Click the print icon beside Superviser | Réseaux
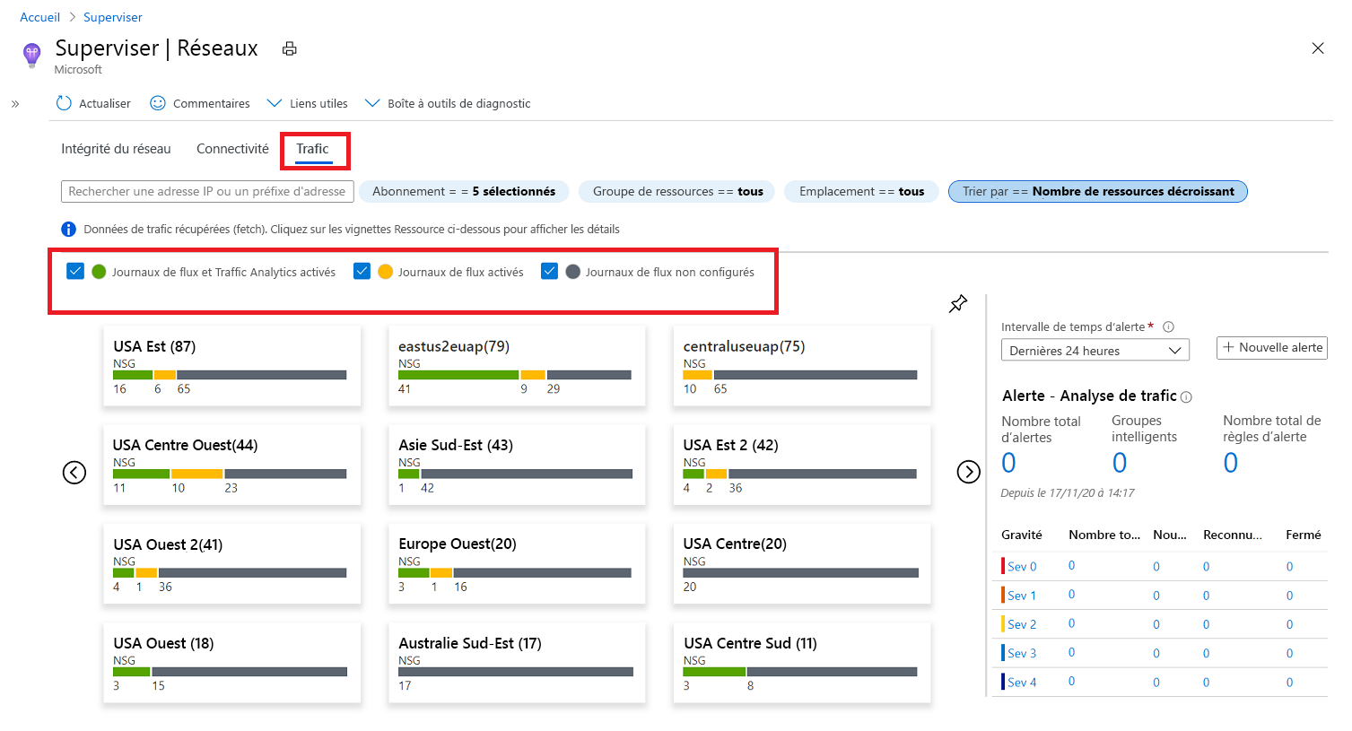The image size is (1352, 731). point(289,48)
